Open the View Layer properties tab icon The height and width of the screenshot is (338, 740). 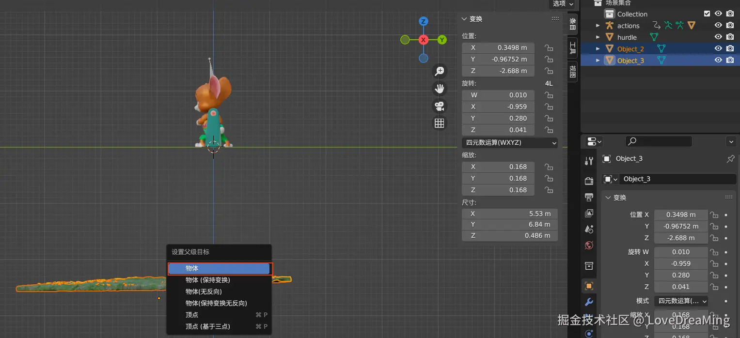pyautogui.click(x=589, y=213)
